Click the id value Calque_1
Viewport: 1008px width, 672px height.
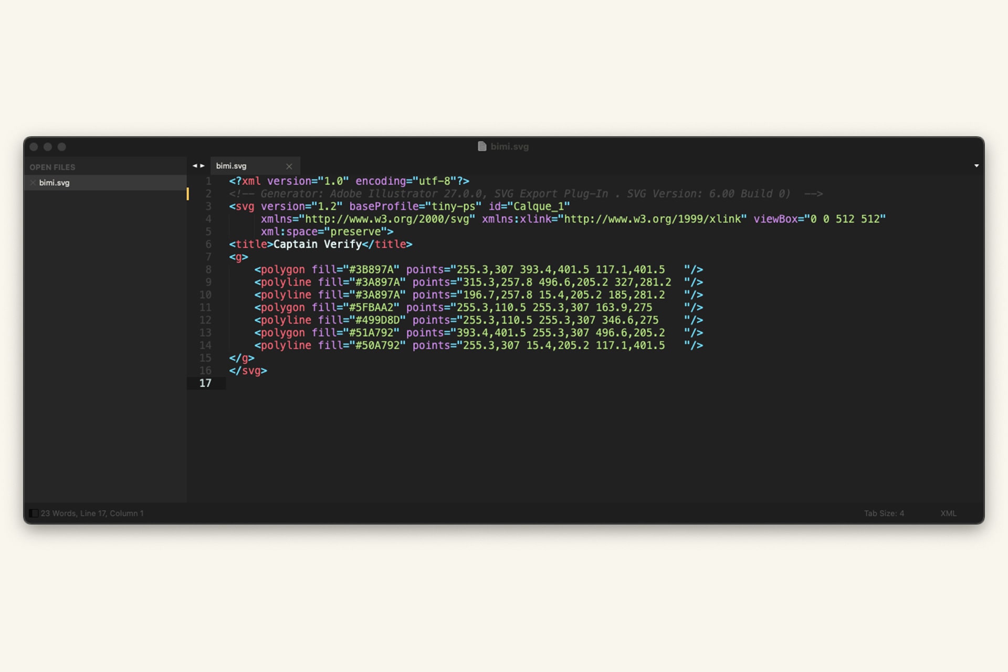[x=539, y=206]
